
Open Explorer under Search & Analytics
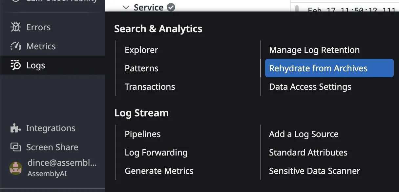(x=141, y=50)
